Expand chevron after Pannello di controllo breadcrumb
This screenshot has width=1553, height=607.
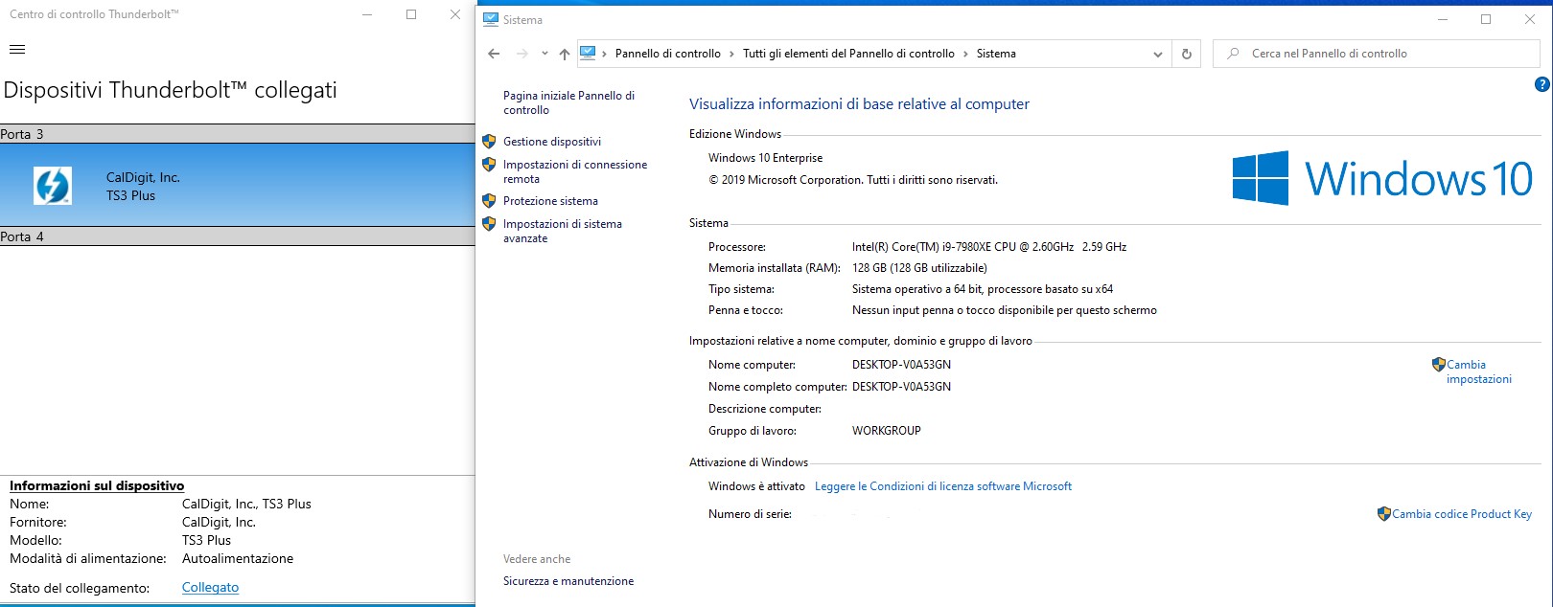(x=731, y=54)
